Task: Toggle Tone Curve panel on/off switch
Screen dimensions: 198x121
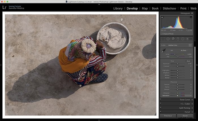Action: pyautogui.click(x=160, y=99)
